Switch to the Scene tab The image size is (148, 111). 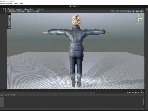tap(11, 9)
